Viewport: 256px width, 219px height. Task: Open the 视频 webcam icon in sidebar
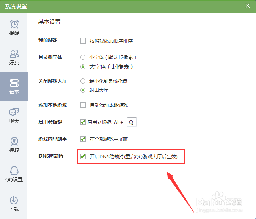click(x=14, y=141)
